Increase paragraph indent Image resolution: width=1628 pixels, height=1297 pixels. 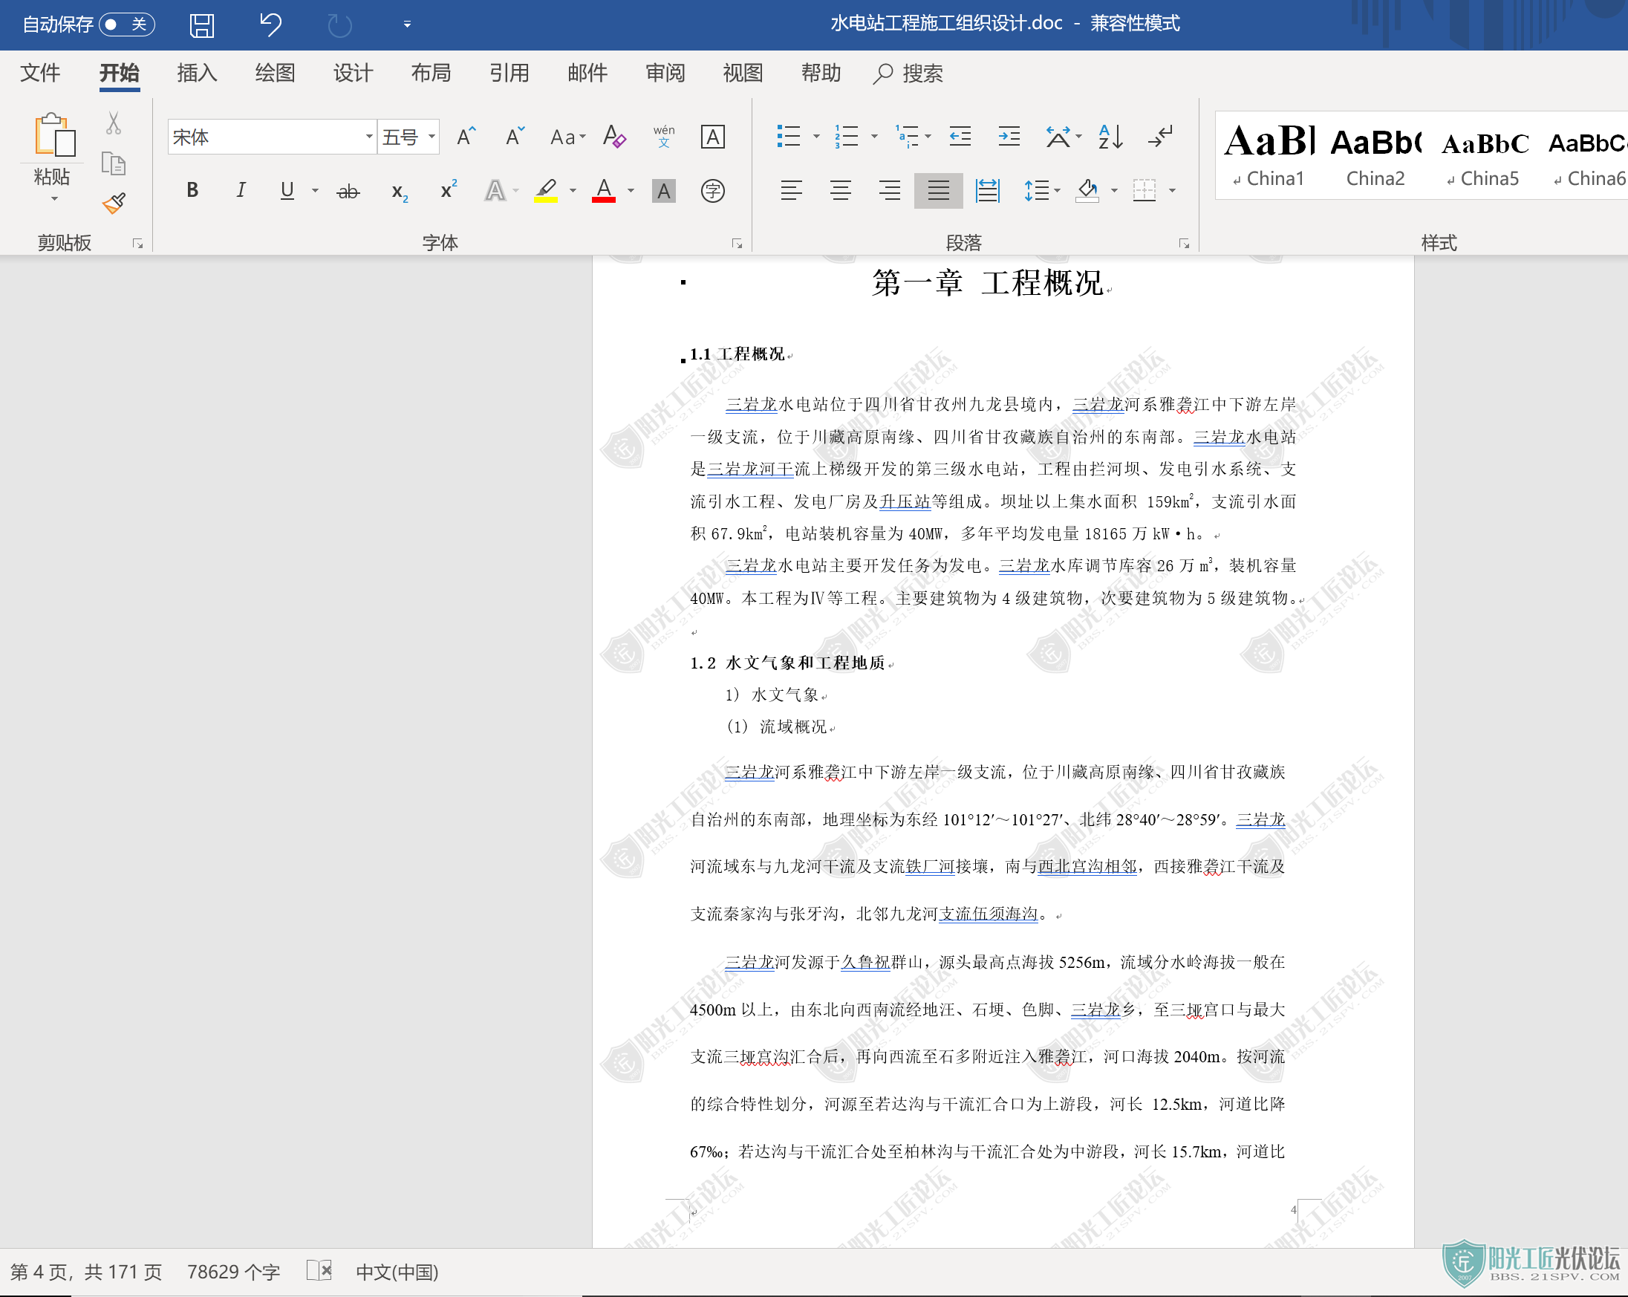click(1009, 137)
